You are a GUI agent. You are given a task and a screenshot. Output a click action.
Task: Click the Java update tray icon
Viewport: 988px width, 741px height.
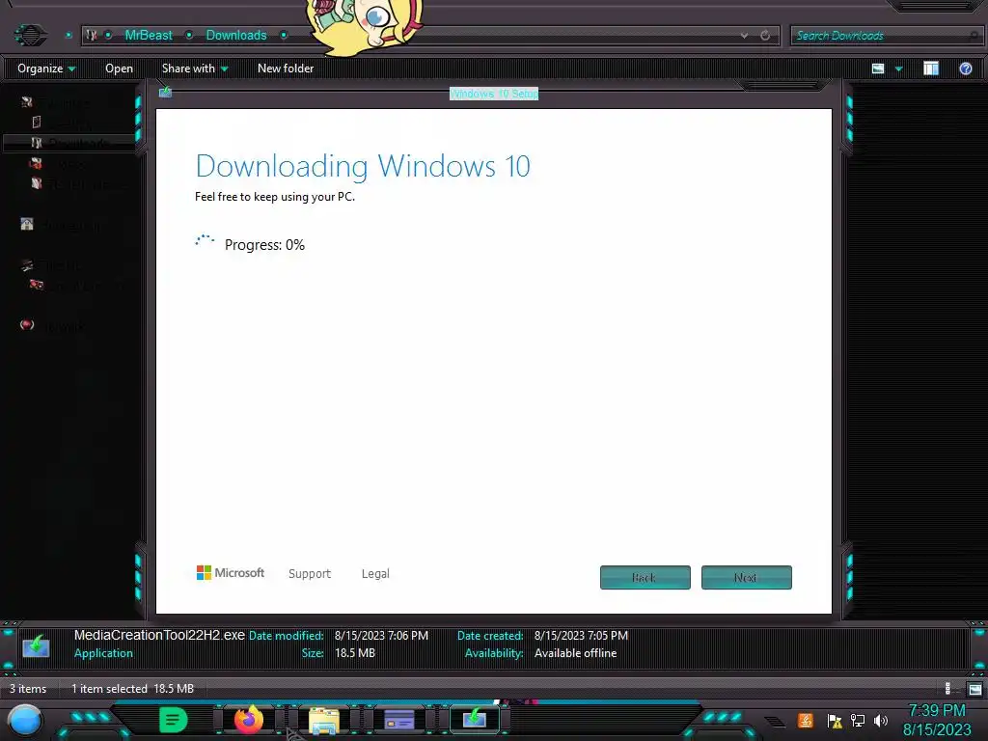[x=805, y=720]
